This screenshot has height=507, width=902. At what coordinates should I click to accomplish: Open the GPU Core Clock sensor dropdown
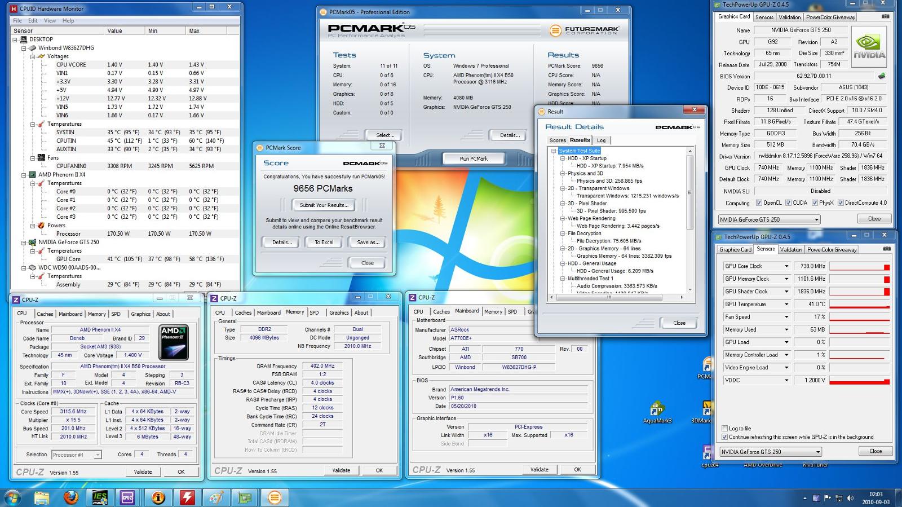click(x=786, y=266)
